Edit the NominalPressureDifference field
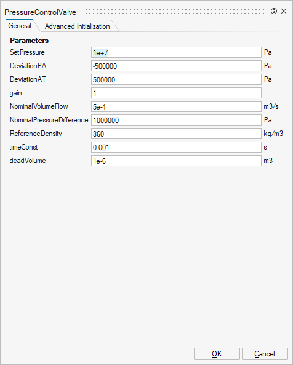The height and width of the screenshot is (365, 293). (176, 120)
